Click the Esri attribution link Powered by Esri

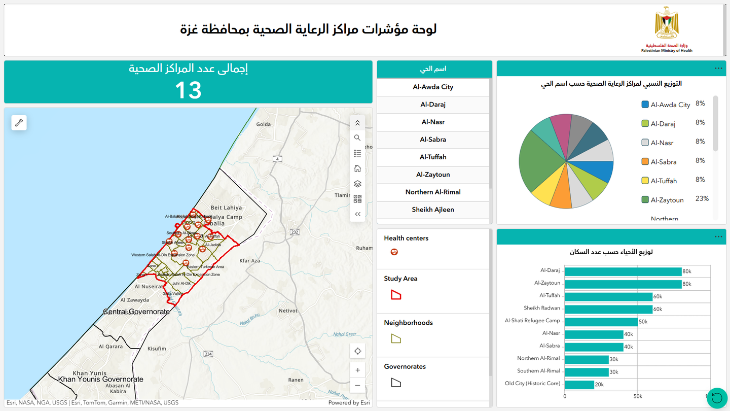[x=348, y=402]
